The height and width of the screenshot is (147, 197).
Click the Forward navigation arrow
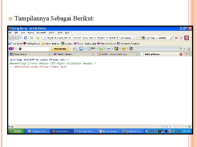pyautogui.click(x=17, y=38)
